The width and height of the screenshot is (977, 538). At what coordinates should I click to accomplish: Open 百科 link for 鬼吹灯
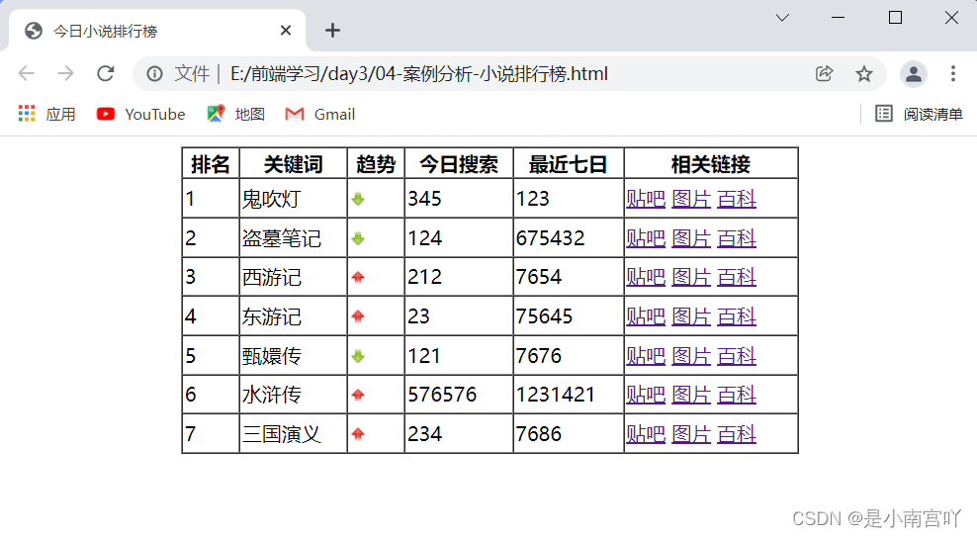coord(737,199)
